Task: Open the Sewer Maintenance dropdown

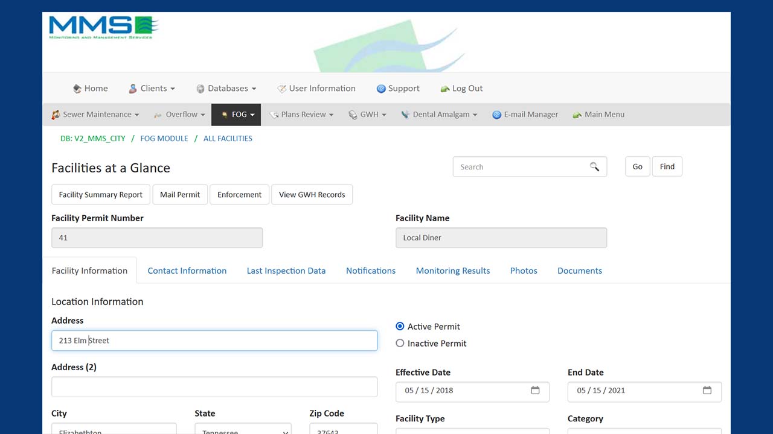Action: (x=95, y=115)
